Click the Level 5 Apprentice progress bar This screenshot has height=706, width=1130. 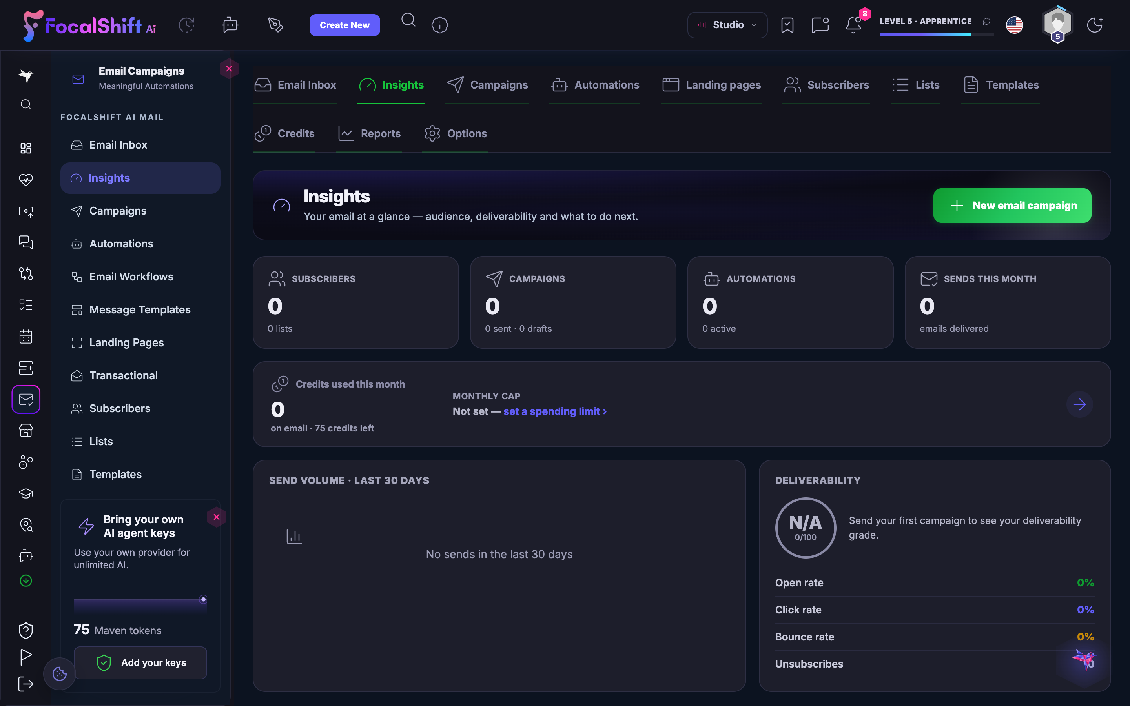937,35
